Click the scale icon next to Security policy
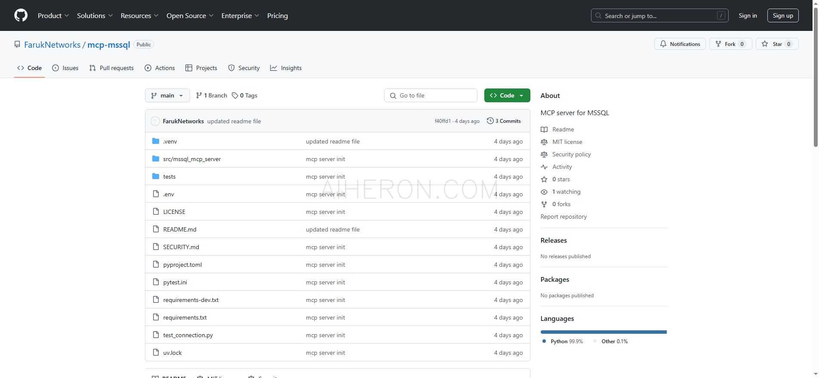The height and width of the screenshot is (378, 819). (x=544, y=154)
